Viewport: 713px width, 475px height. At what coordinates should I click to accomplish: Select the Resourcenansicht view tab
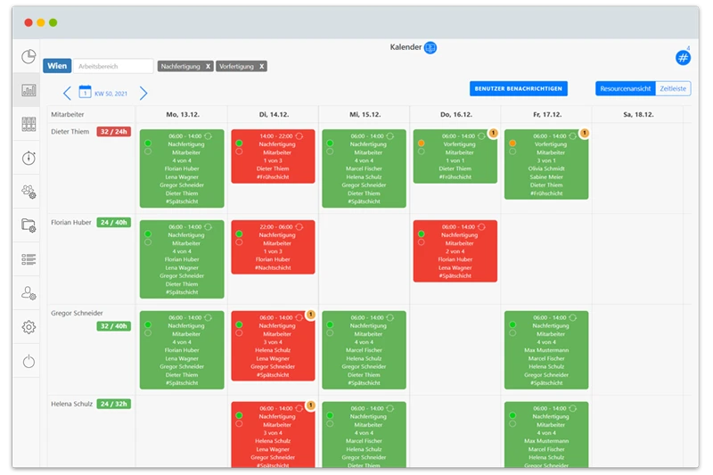click(626, 88)
